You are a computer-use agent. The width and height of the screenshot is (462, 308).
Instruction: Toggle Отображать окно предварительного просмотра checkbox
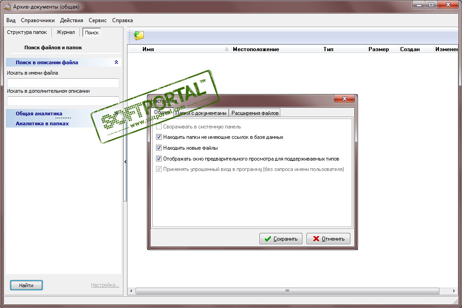point(159,159)
